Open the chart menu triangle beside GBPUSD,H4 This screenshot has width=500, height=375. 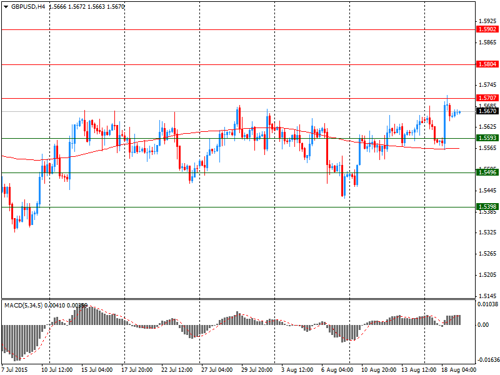(x=6, y=6)
